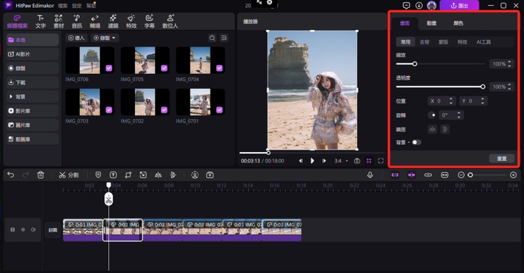Screen dimensions: 524x273
Task: Add text with timeline T icon
Action: 113,175
